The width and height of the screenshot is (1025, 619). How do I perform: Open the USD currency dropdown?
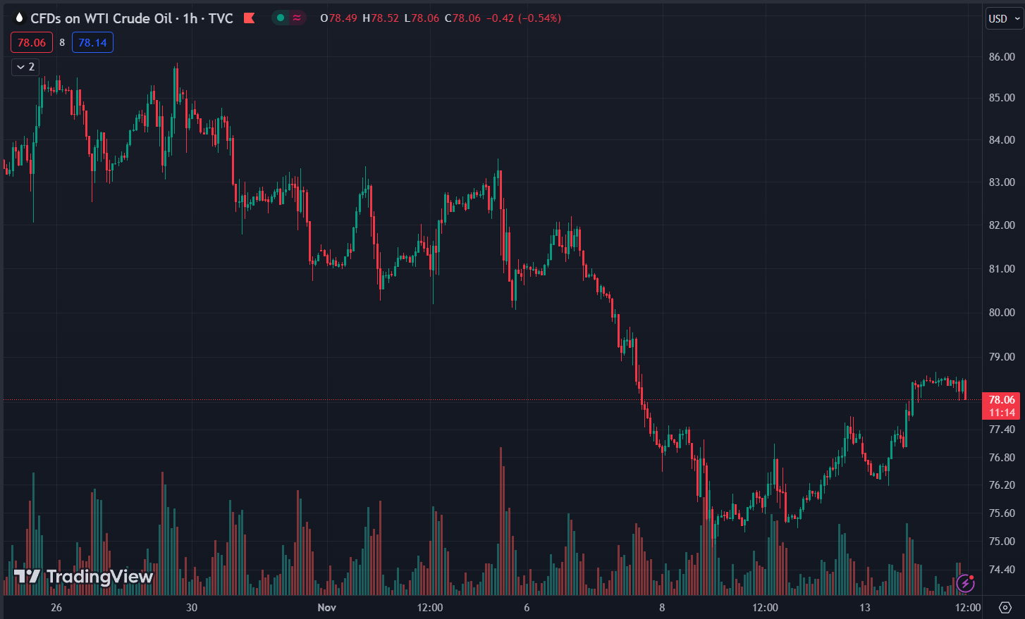[x=1004, y=19]
